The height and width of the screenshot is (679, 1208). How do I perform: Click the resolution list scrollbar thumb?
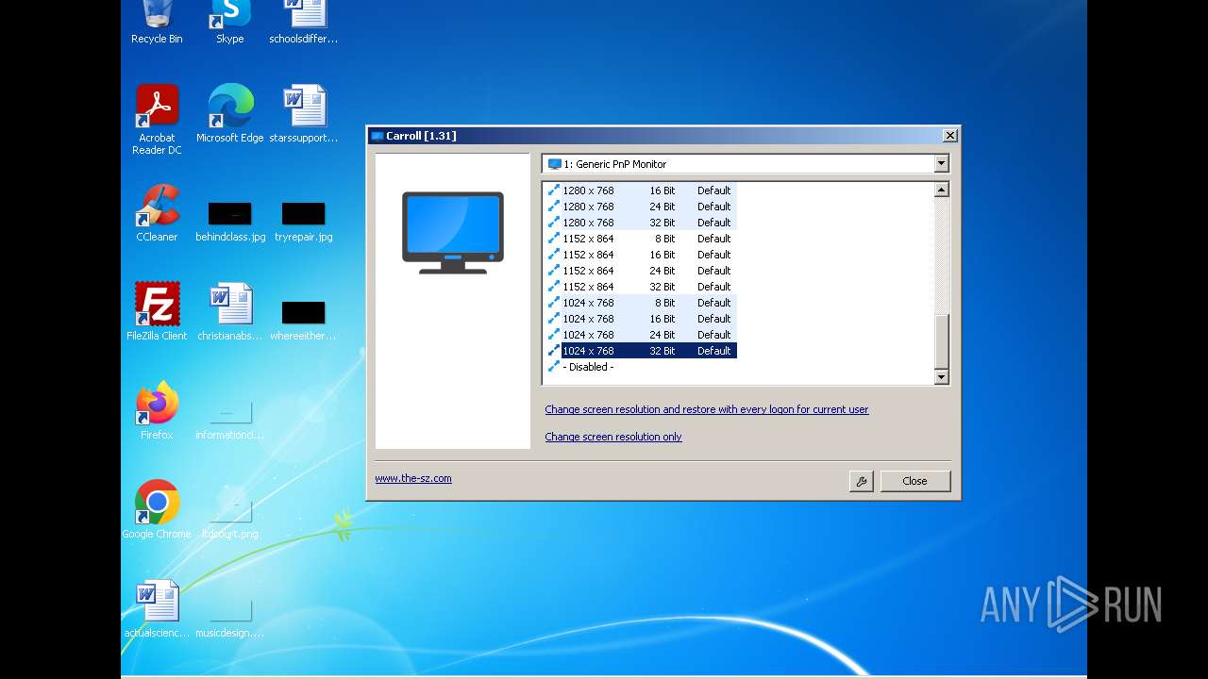pos(941,341)
